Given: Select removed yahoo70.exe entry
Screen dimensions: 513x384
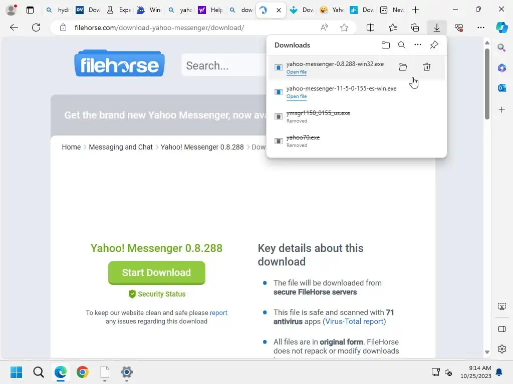Looking at the screenshot, I should [357, 141].
